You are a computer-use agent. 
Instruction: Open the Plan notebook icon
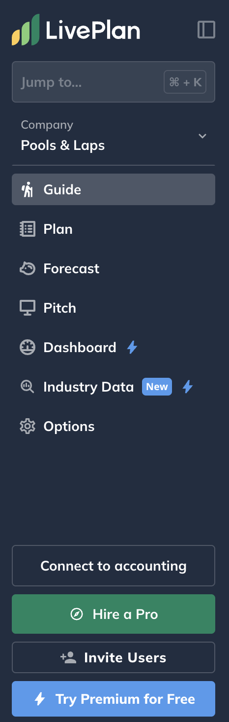[28, 229]
